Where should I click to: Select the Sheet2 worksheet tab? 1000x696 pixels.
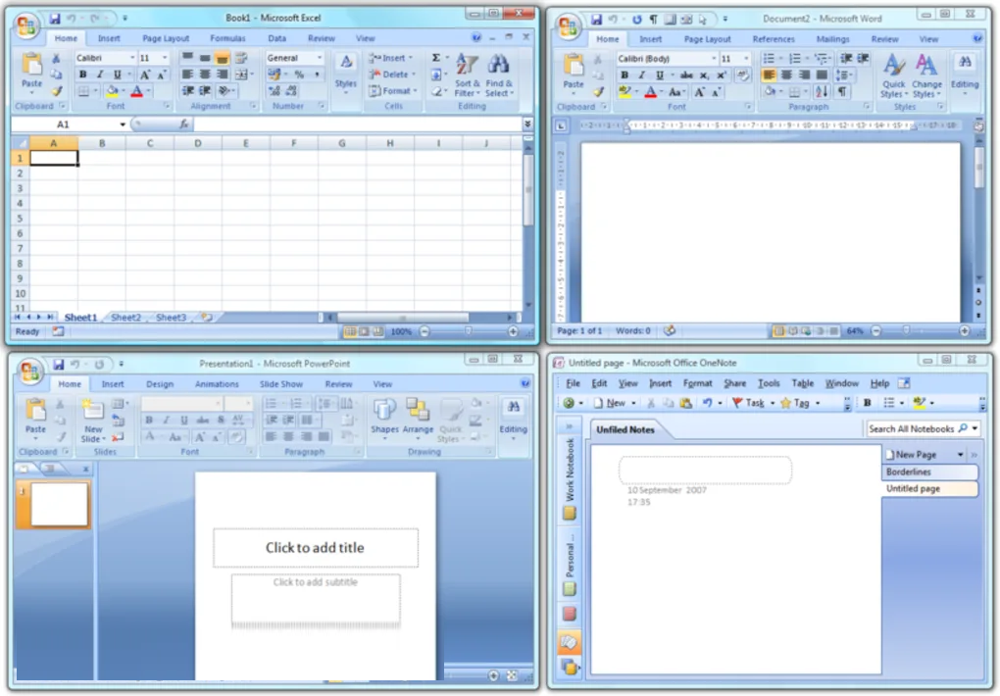click(x=125, y=317)
